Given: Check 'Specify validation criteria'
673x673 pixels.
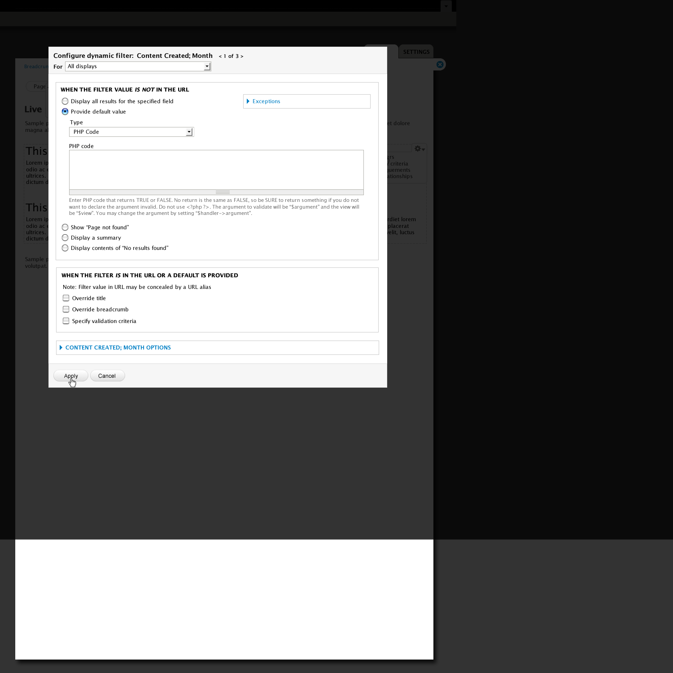Looking at the screenshot, I should (x=66, y=321).
